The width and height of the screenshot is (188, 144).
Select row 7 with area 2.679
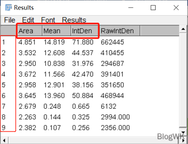90,106
